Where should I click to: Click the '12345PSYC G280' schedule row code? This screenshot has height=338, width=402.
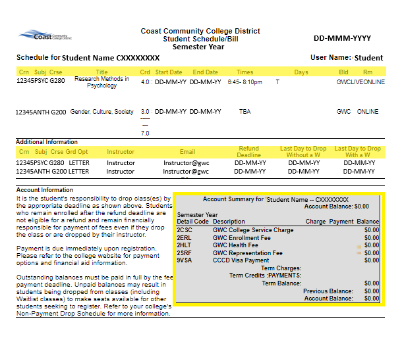(40, 81)
